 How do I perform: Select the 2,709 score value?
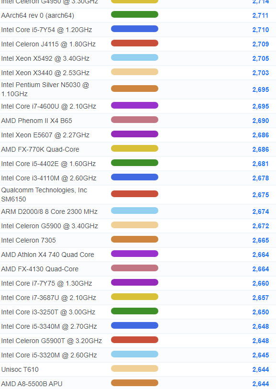point(261,44)
